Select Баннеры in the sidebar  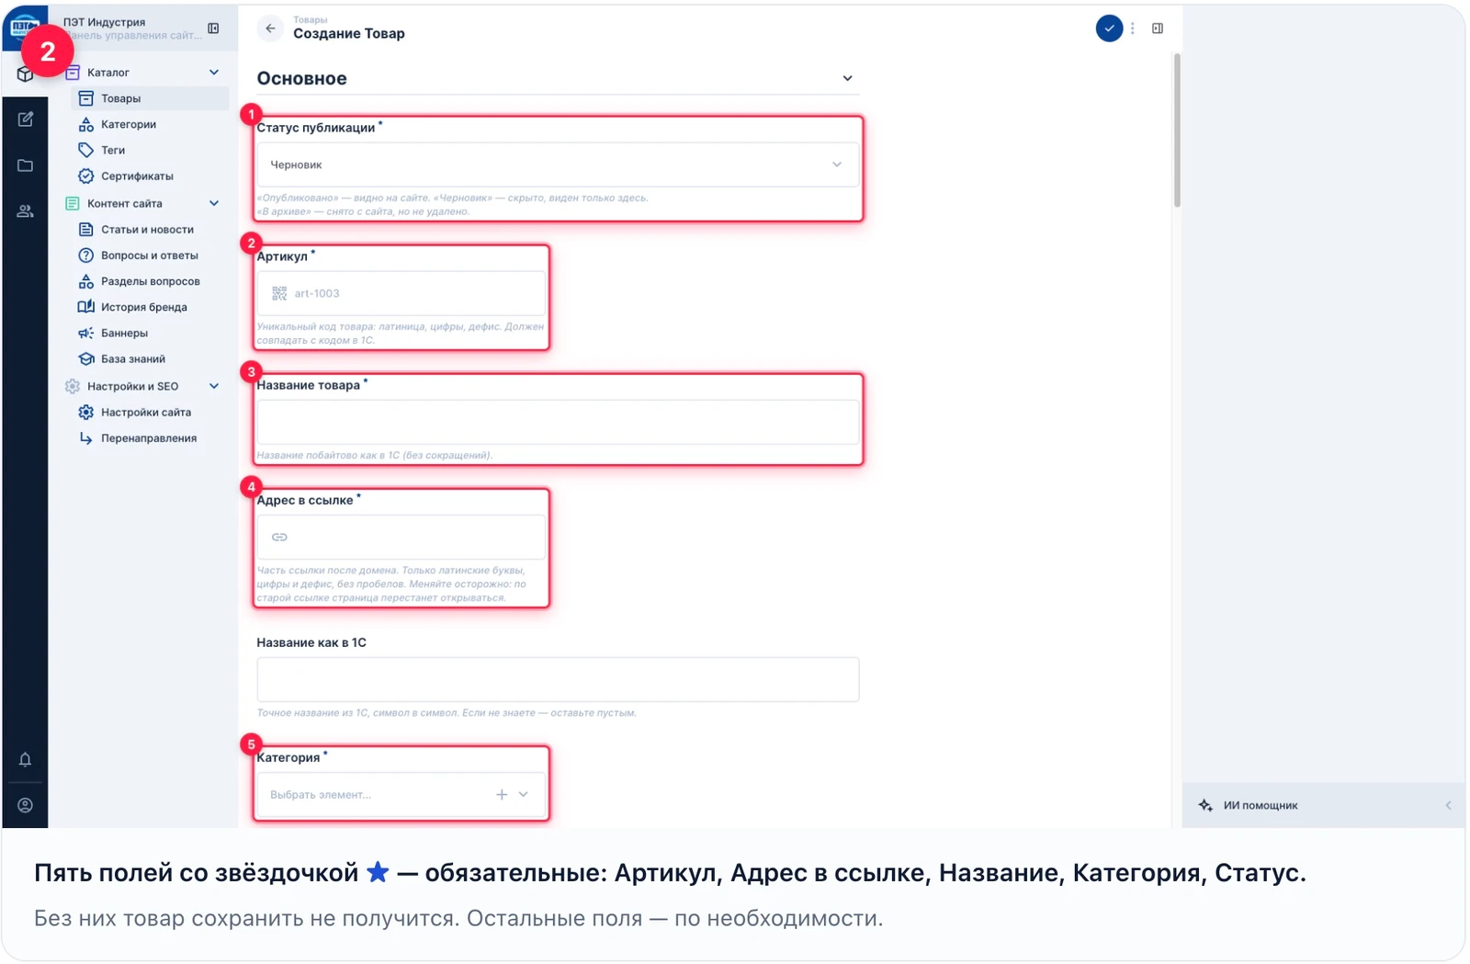pos(150,333)
